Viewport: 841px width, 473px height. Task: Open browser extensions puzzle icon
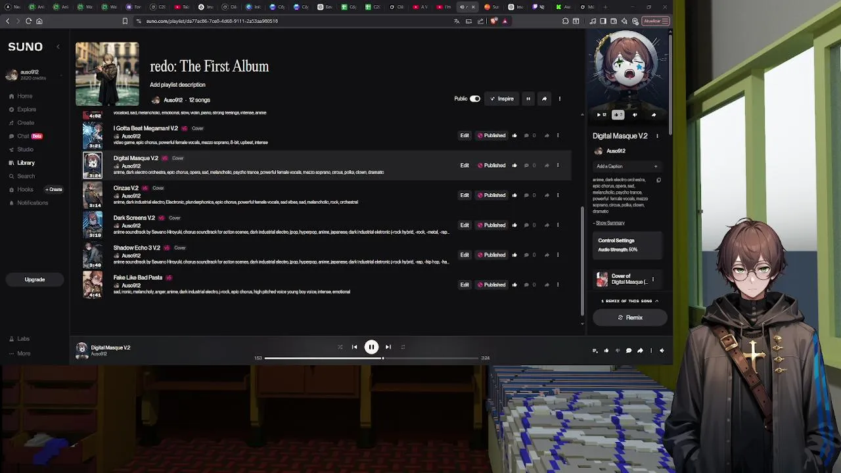(x=565, y=21)
